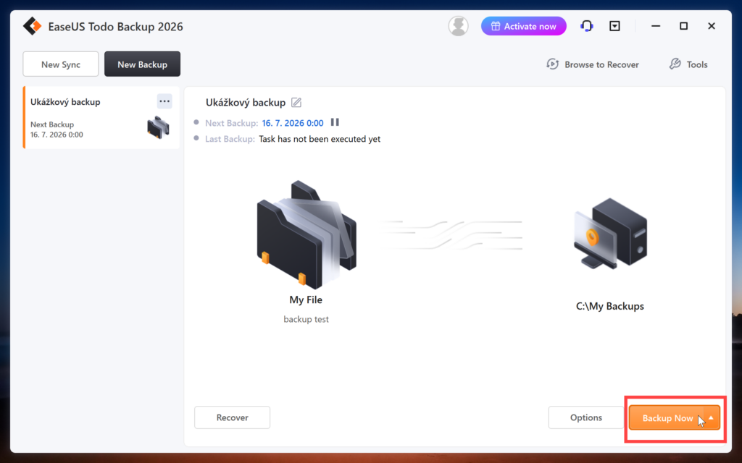This screenshot has width=742, height=463.
Task: Open the Tools menu
Action: 688,64
